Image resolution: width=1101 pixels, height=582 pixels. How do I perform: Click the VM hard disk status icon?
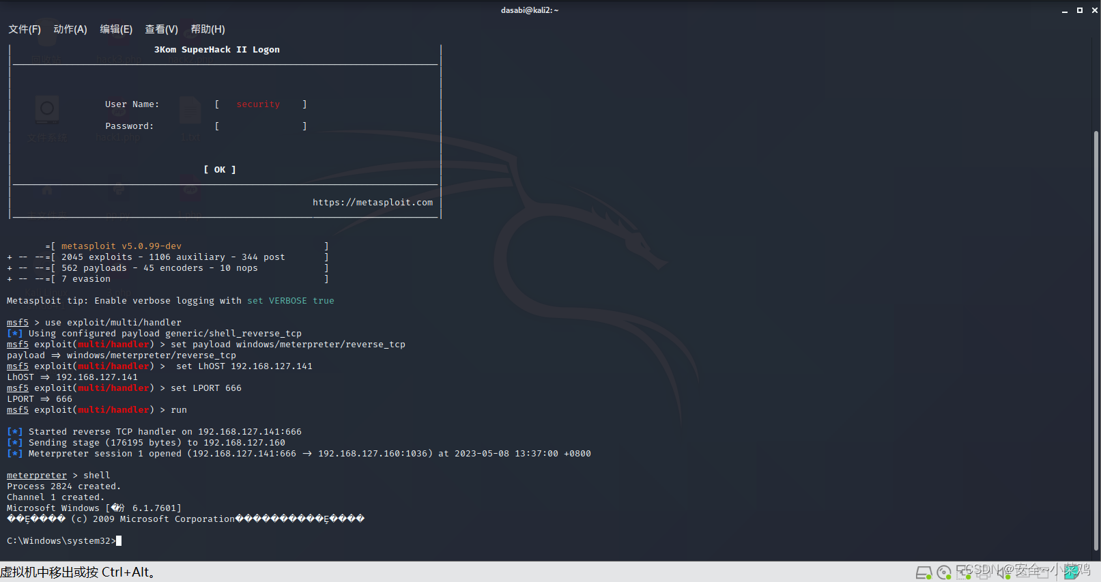coord(924,572)
